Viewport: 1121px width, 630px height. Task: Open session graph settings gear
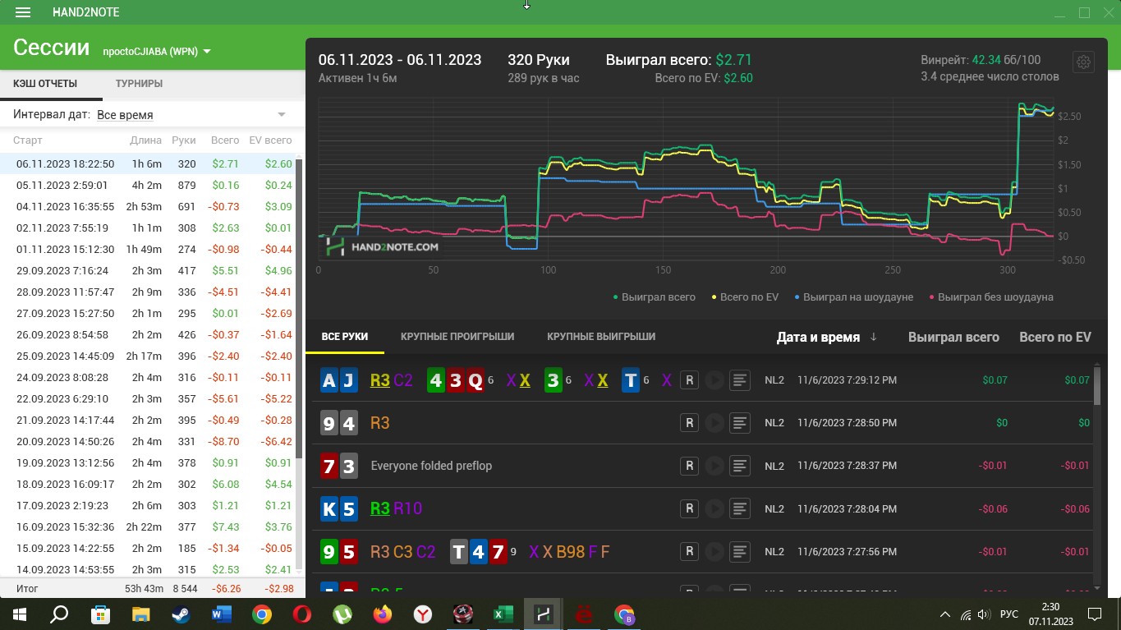[1083, 62]
